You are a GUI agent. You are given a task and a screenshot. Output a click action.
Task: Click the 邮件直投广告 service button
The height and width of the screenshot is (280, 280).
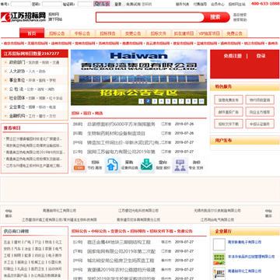229,112
